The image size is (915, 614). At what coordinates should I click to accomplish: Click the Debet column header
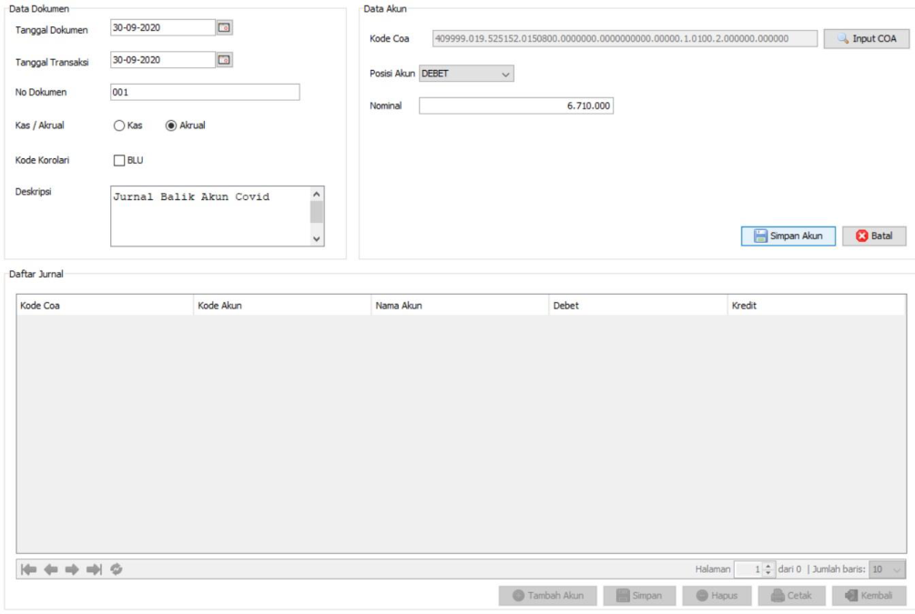pos(637,306)
